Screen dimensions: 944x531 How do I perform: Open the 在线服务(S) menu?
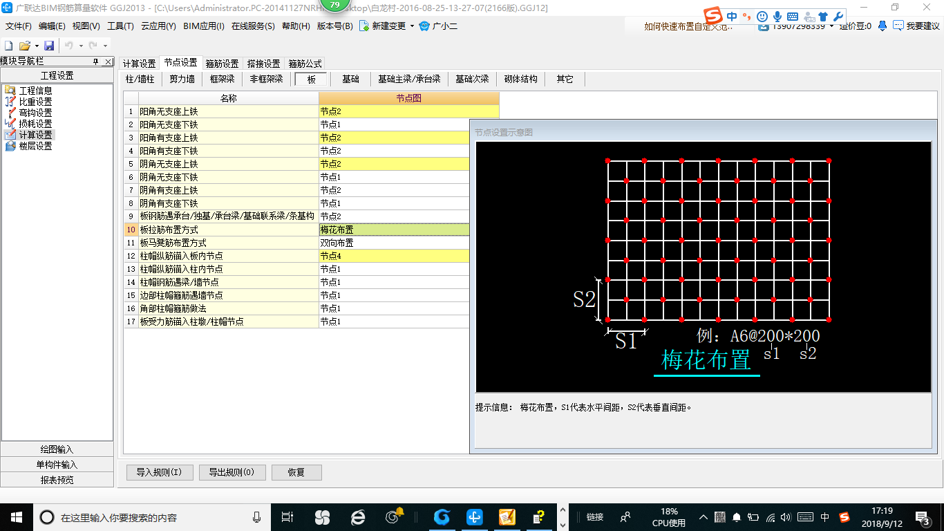pos(253,26)
